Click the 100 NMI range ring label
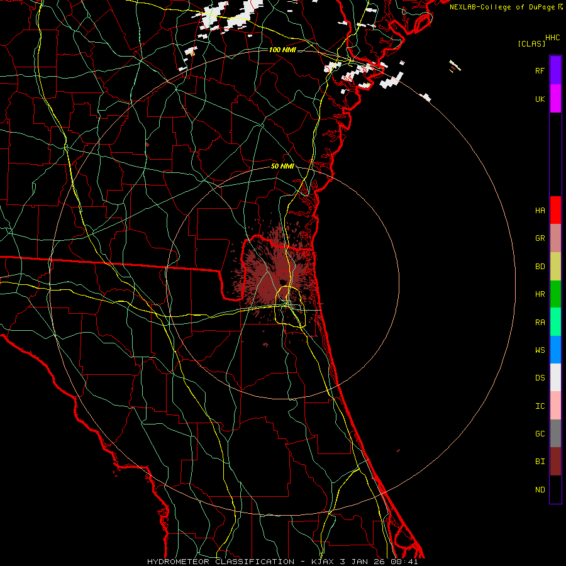The image size is (566, 566). [282, 50]
